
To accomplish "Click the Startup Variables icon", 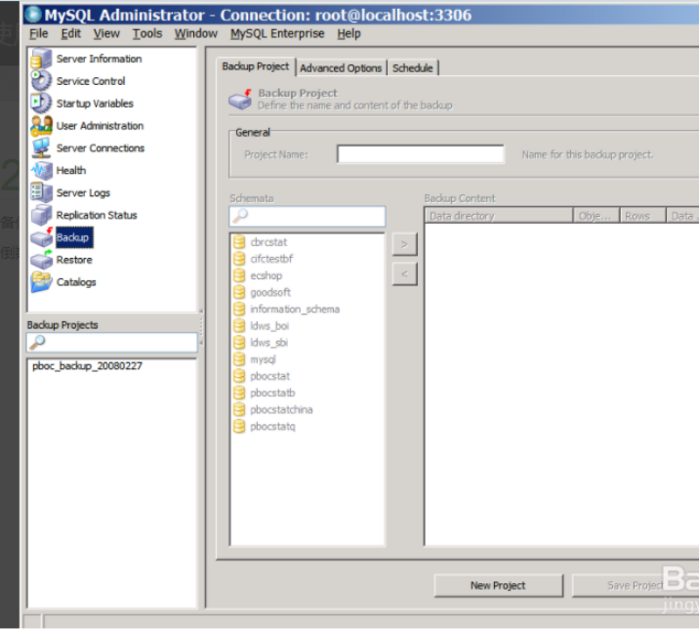I will 41,104.
